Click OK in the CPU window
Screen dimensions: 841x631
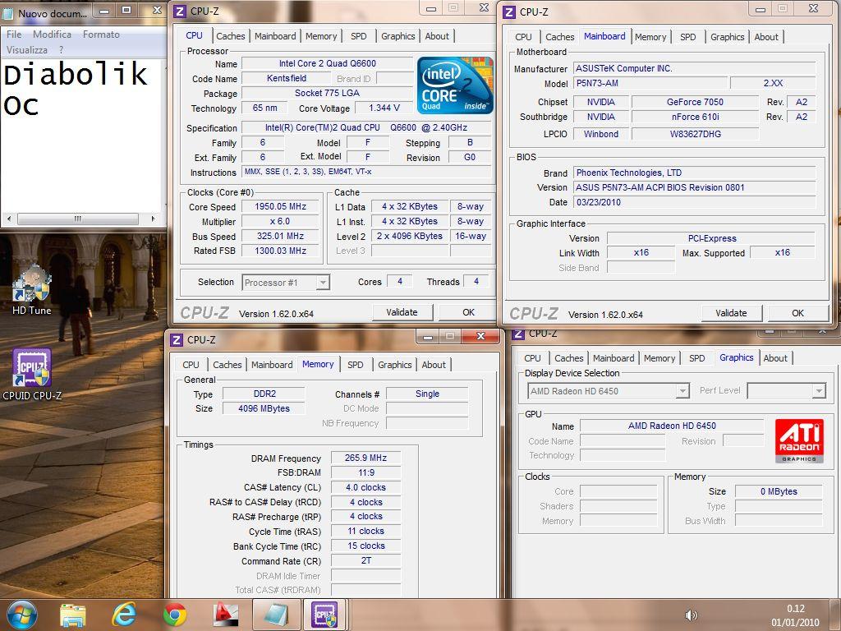(x=469, y=312)
